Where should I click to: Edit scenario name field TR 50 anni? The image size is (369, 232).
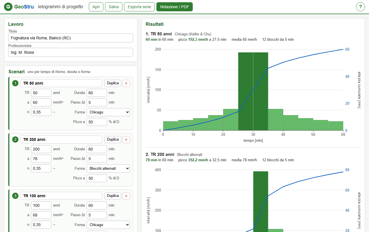[61, 83]
